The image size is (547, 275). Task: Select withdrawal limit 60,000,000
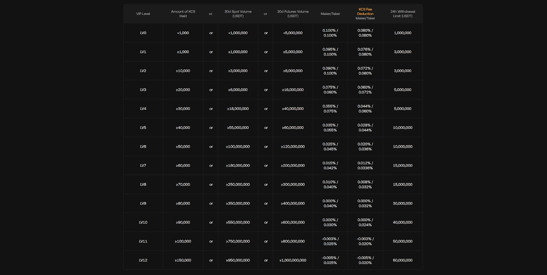(x=403, y=260)
